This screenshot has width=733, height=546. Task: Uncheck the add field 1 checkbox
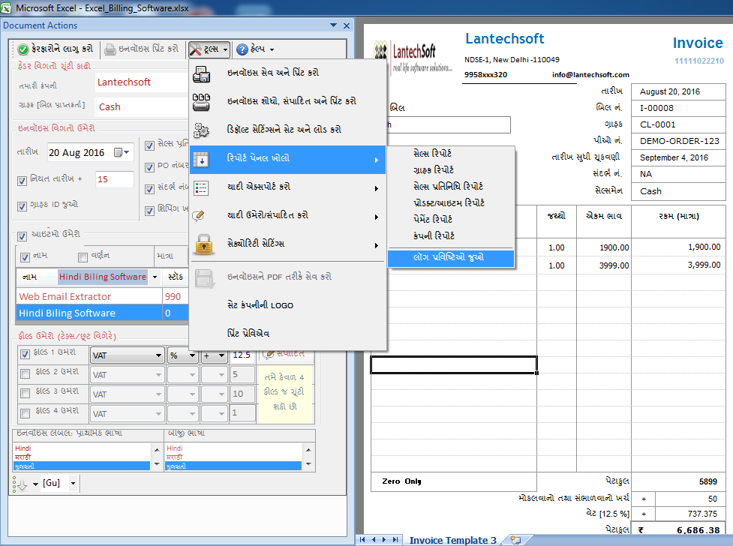[26, 354]
